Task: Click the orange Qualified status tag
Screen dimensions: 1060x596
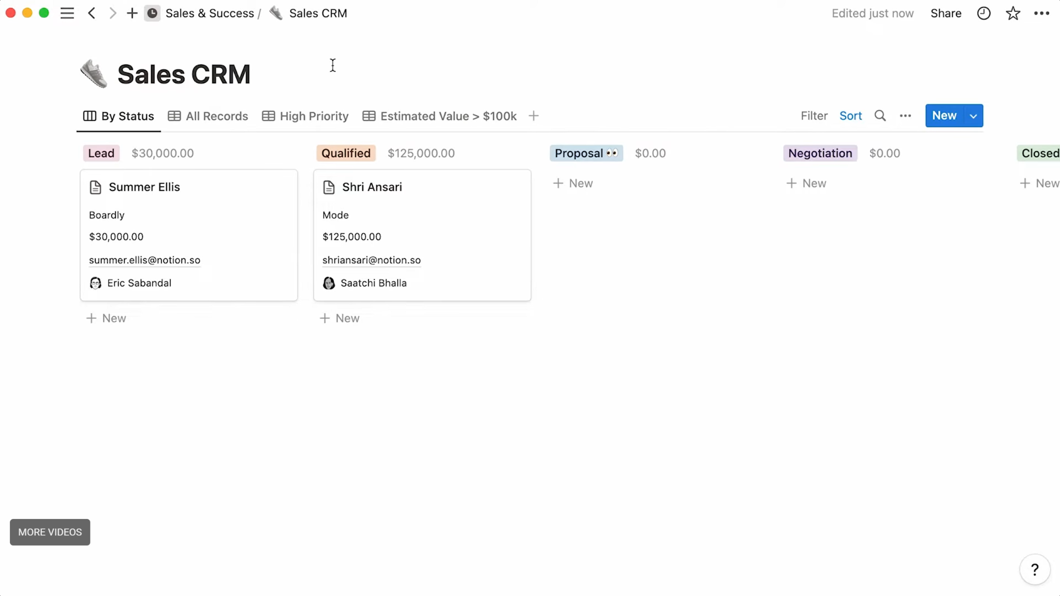Action: point(346,153)
